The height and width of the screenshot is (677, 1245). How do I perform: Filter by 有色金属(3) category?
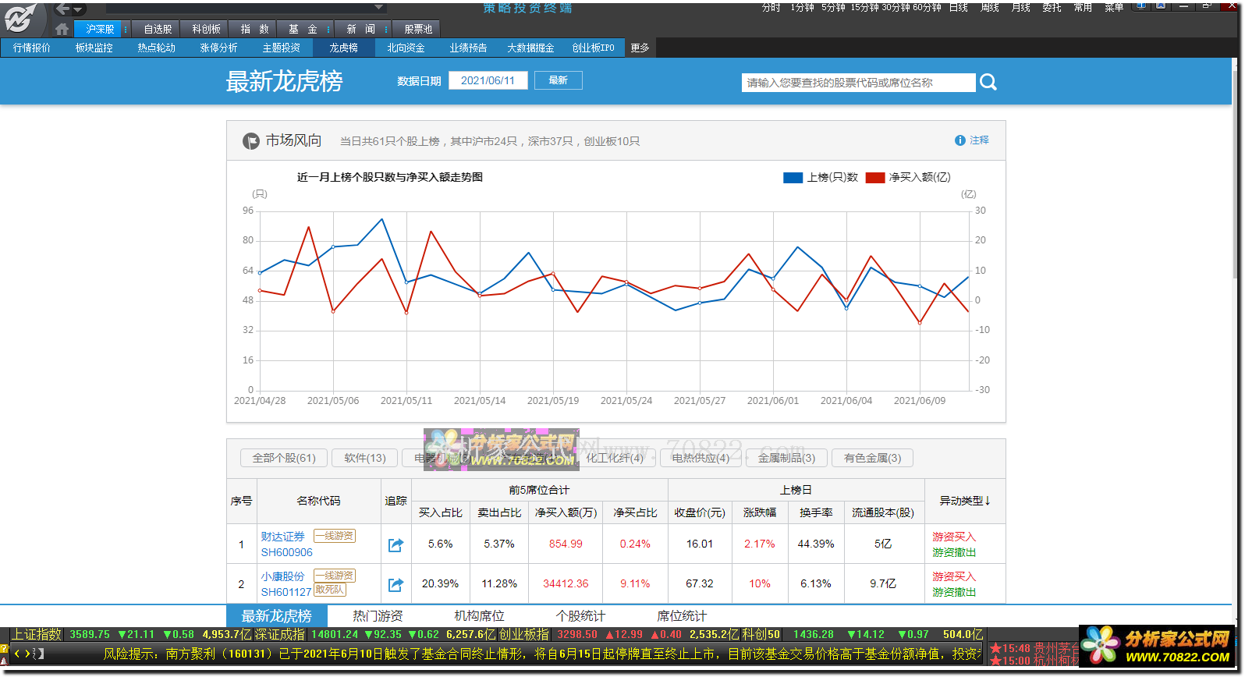[872, 458]
